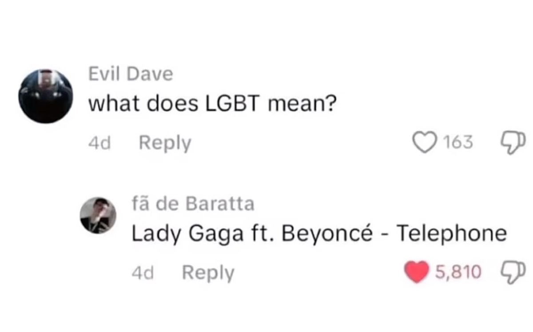Click the 4d timestamp on the reply

[143, 273]
